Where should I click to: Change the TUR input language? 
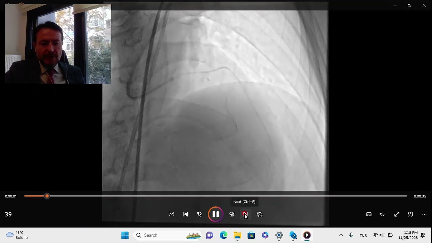(363, 235)
